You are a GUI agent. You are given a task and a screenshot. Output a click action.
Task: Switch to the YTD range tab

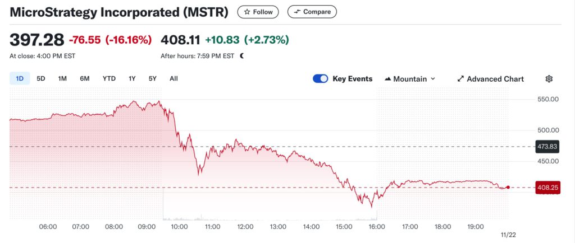(109, 79)
